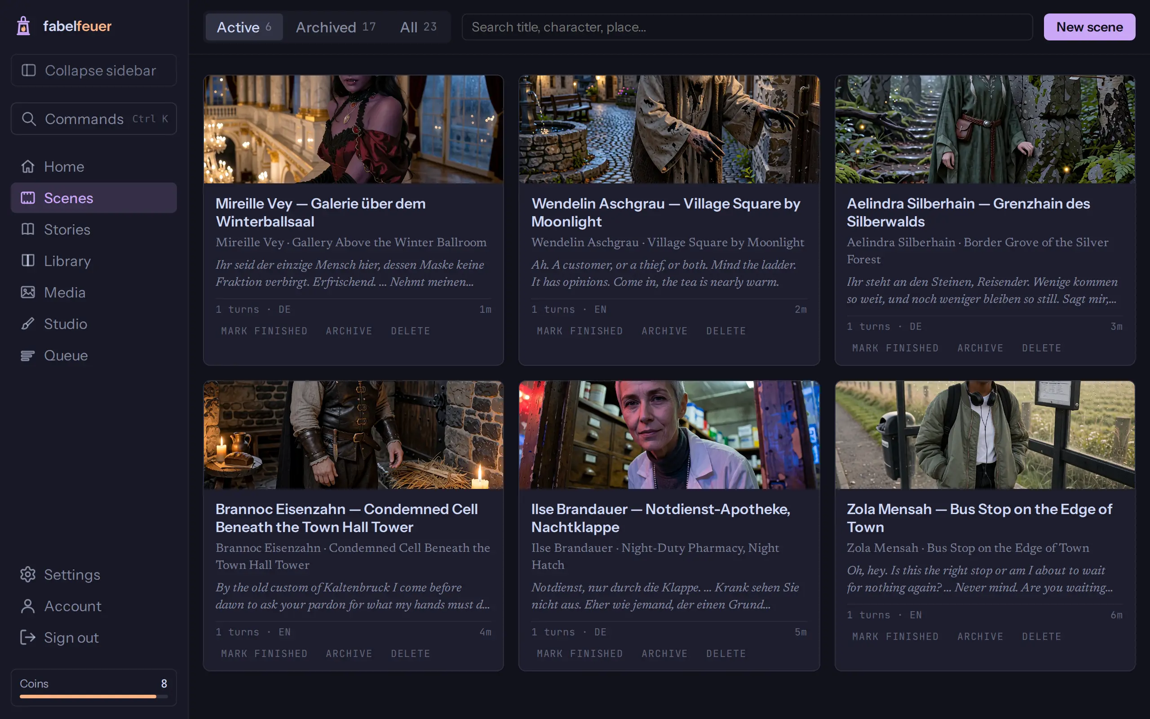Archive the Brannoc Eisenzahn scene
Viewport: 1150px width, 719px height.
point(349,654)
